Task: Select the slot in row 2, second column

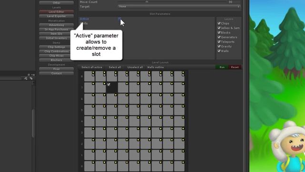Action: click(x=101, y=144)
